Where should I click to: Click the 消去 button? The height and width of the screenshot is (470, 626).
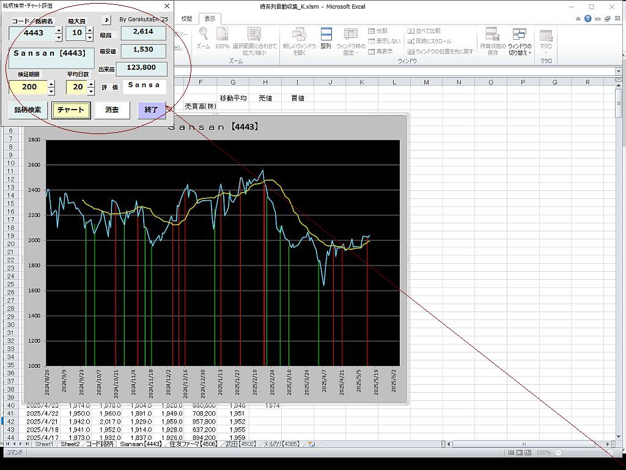112,110
